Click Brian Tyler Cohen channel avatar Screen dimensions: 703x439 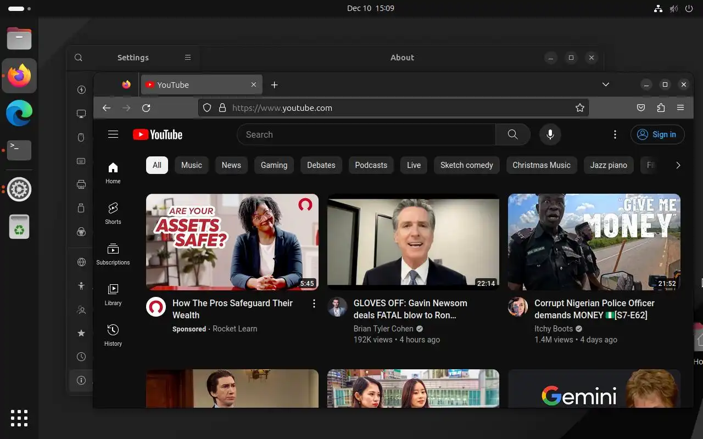[337, 307]
